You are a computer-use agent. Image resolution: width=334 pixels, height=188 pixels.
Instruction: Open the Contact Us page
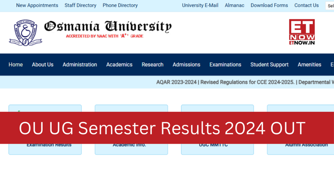pos(307,5)
